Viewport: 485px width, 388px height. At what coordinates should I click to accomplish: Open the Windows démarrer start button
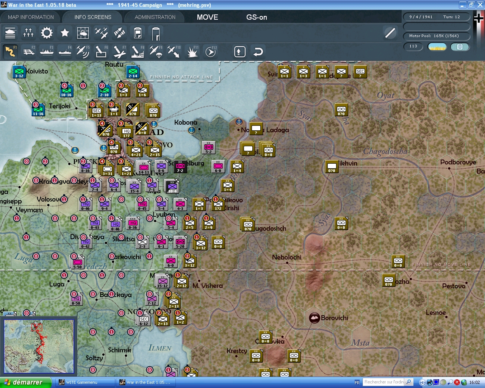pos(25,382)
